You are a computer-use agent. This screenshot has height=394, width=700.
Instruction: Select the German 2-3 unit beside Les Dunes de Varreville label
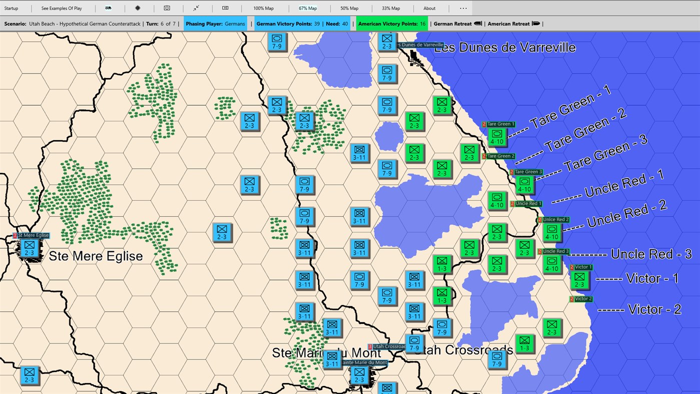pyautogui.click(x=387, y=42)
